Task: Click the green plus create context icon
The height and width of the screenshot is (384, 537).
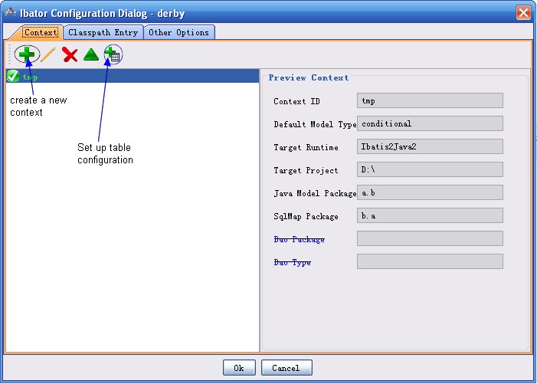Action: (27, 54)
